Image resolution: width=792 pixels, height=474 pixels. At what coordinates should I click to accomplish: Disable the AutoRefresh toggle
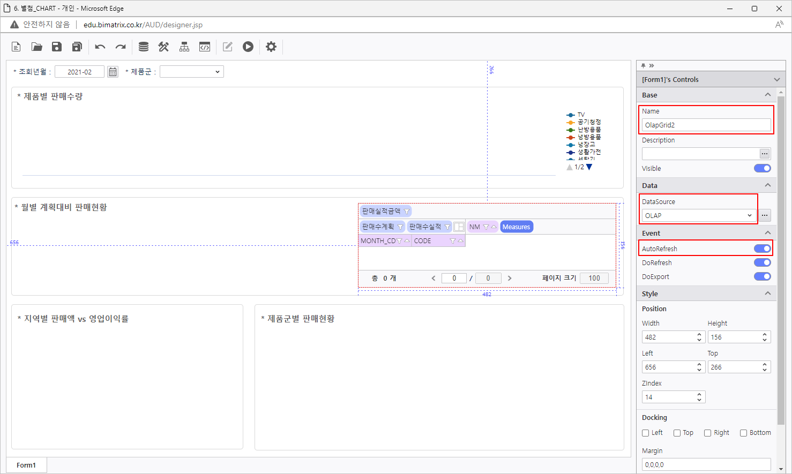pos(762,249)
